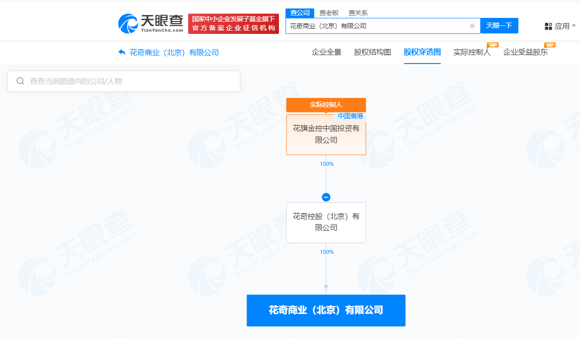Open the 应用 grid icon

[x=548, y=26]
